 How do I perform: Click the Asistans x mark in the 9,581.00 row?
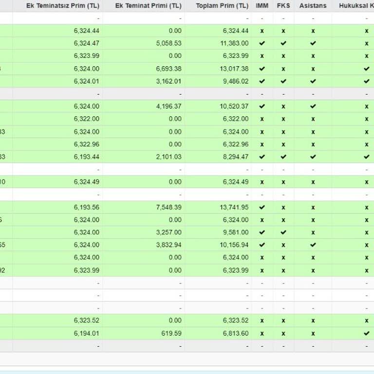click(x=313, y=233)
